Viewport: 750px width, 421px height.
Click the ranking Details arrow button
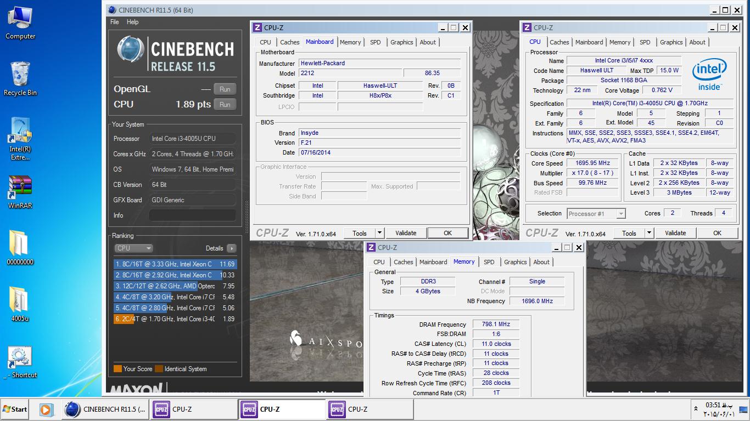[232, 248]
